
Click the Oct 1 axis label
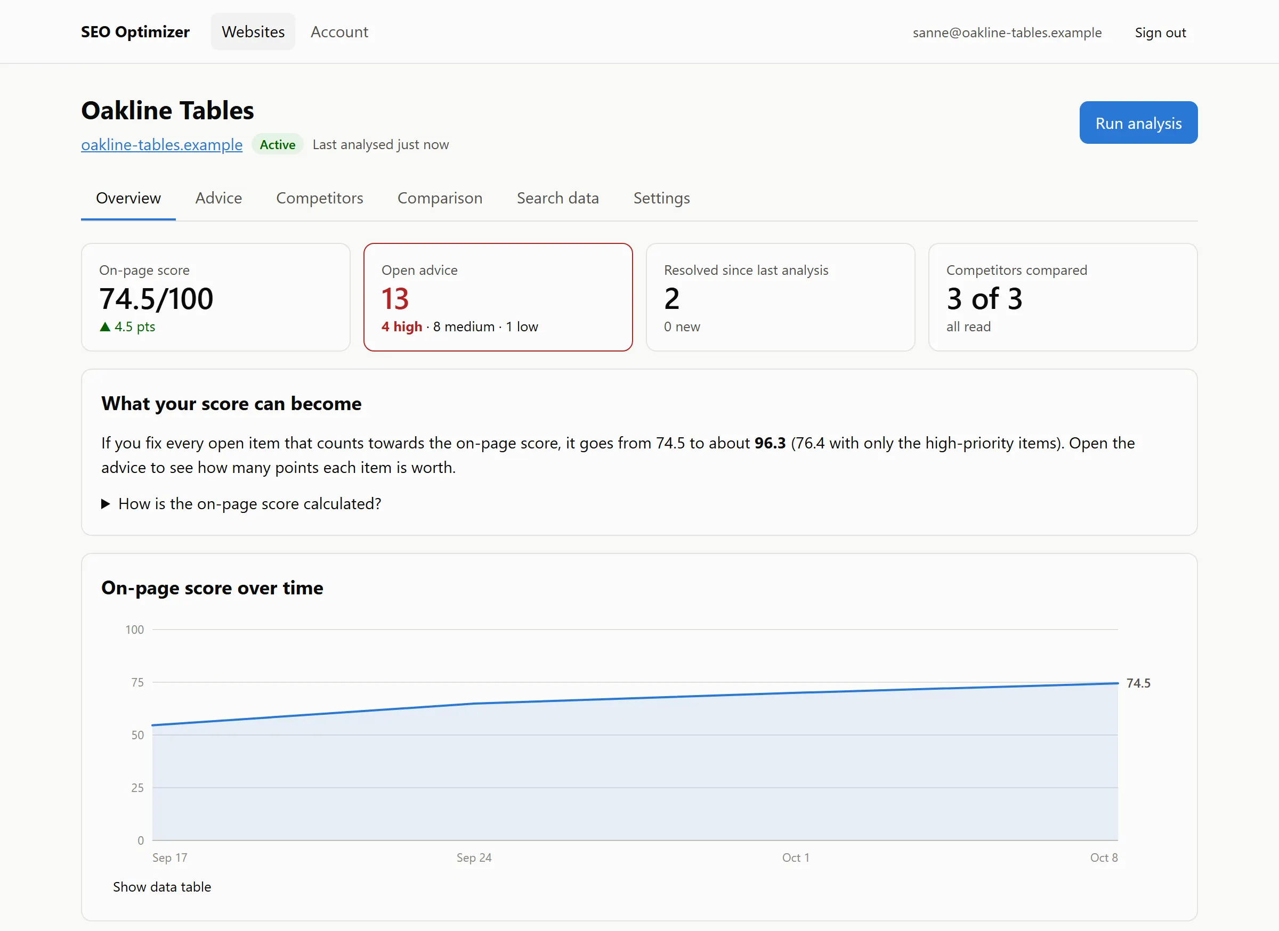click(x=795, y=857)
